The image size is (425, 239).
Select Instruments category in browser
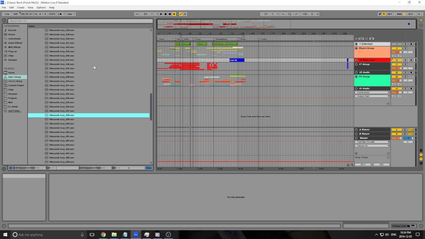click(x=14, y=39)
